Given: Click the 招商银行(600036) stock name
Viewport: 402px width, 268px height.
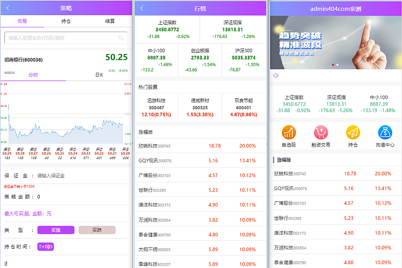Looking at the screenshot, I should (24, 60).
